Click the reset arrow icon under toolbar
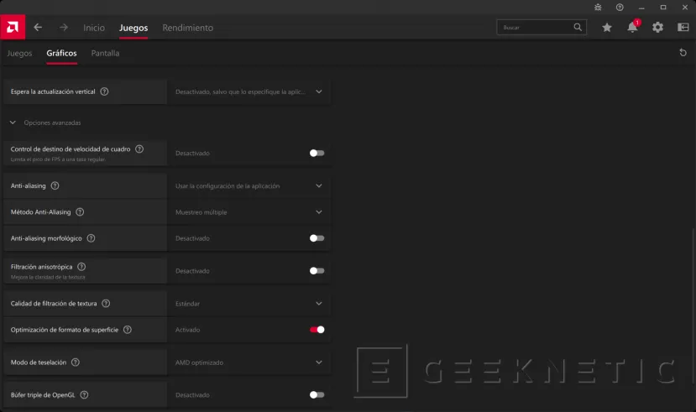 pyautogui.click(x=683, y=53)
